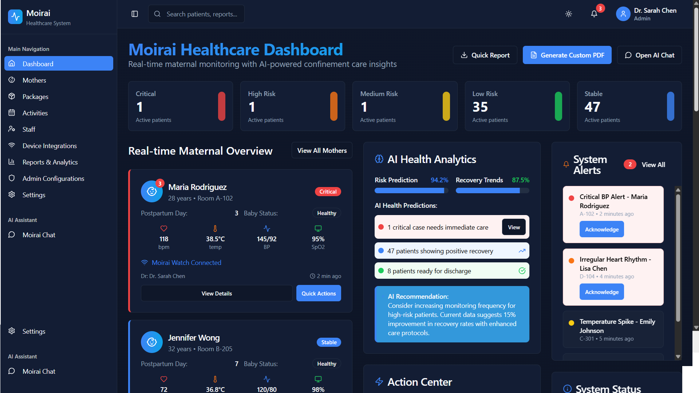
Task: Acknowledge the Critical BP Alert
Action: coord(601,229)
